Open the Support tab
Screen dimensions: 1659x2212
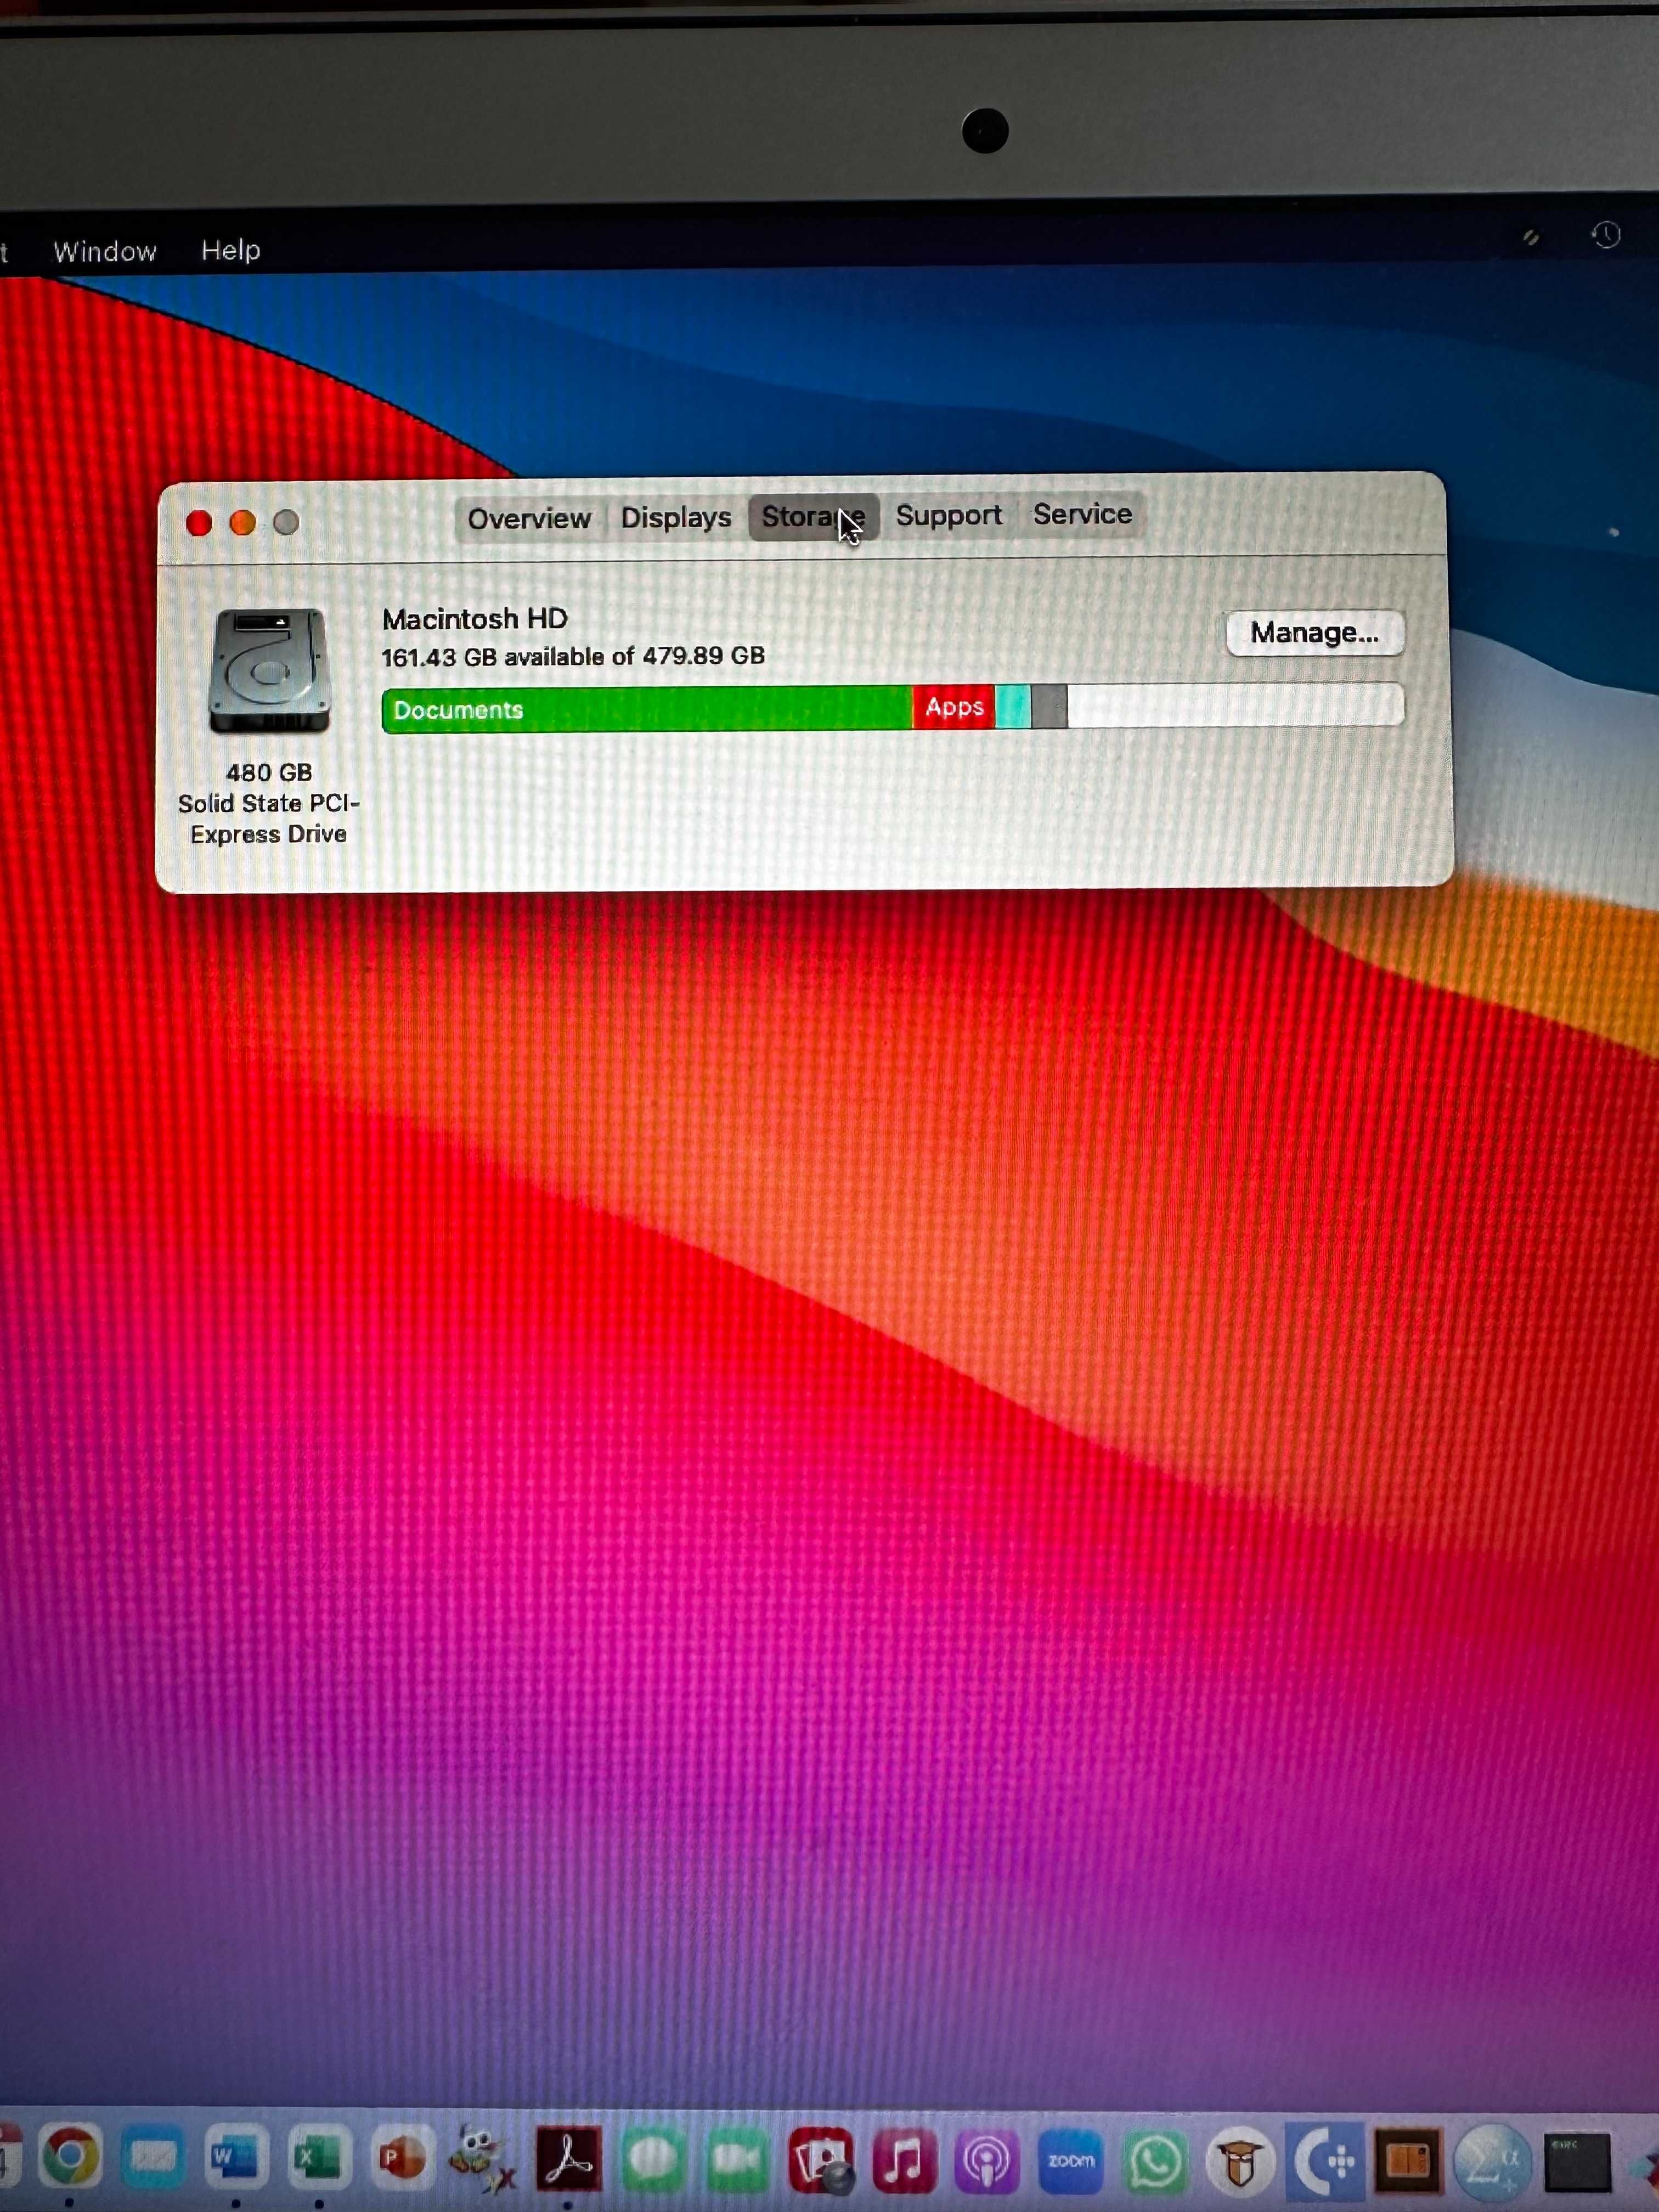948,515
